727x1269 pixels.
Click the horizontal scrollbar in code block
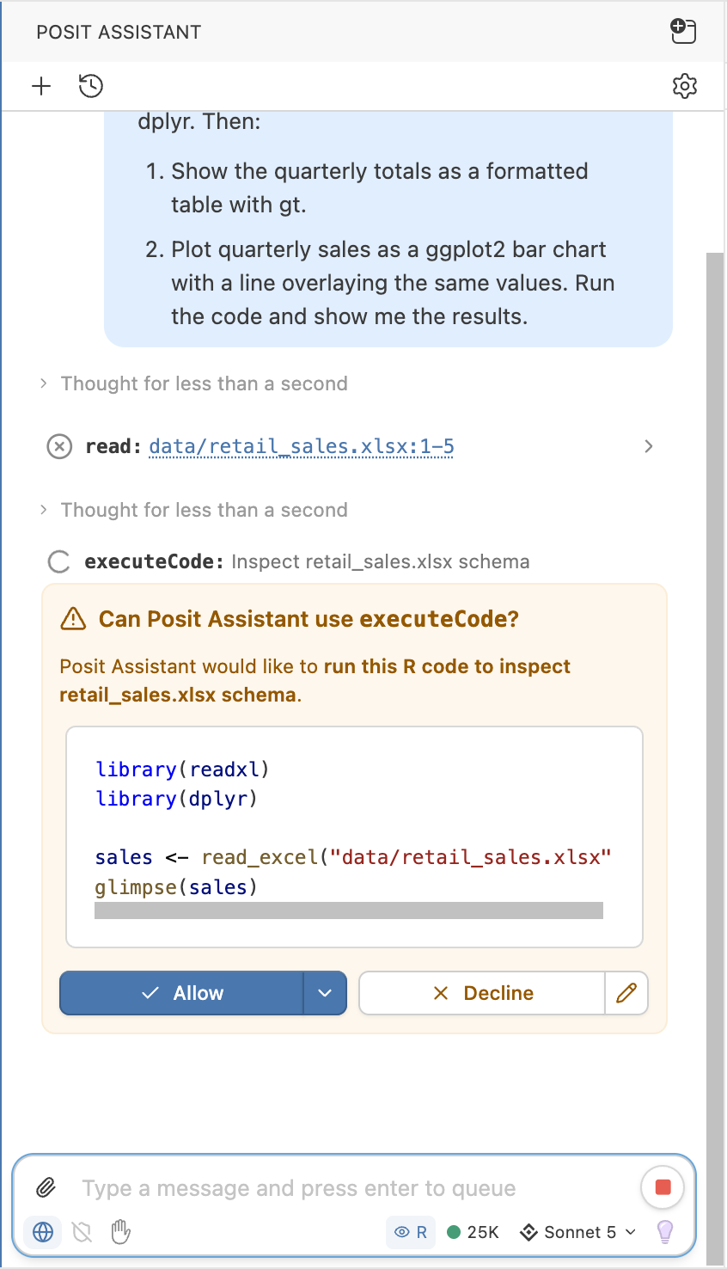(x=349, y=910)
